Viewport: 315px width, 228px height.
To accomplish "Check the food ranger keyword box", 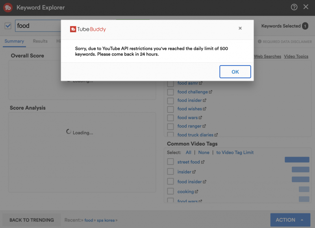I will coord(170,126).
